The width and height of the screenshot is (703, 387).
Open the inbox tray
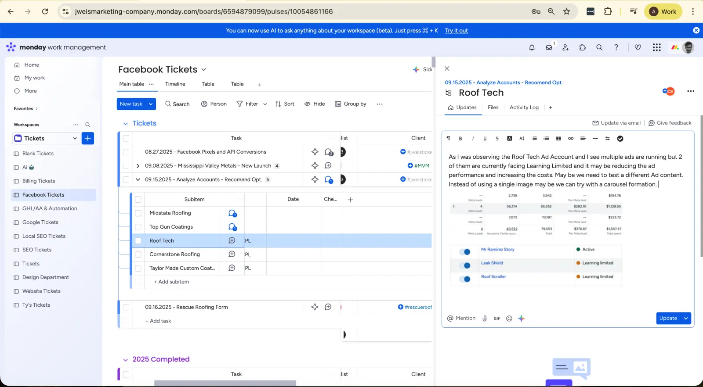click(x=549, y=47)
